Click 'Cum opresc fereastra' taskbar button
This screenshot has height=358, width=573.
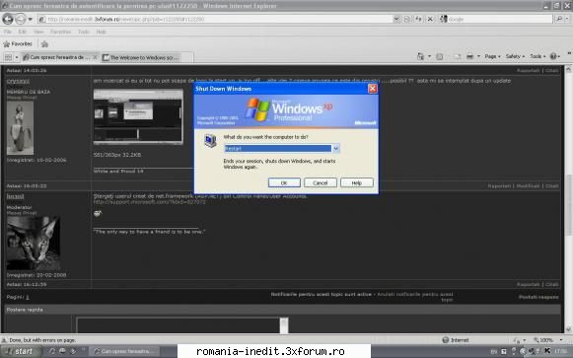pyautogui.click(x=124, y=351)
